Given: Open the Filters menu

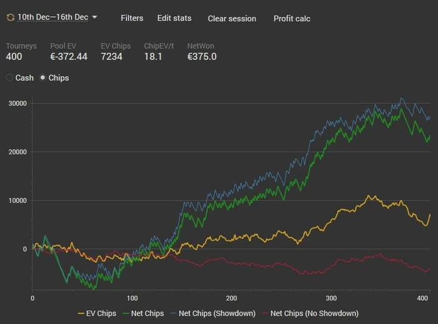Looking at the screenshot, I should tap(132, 18).
